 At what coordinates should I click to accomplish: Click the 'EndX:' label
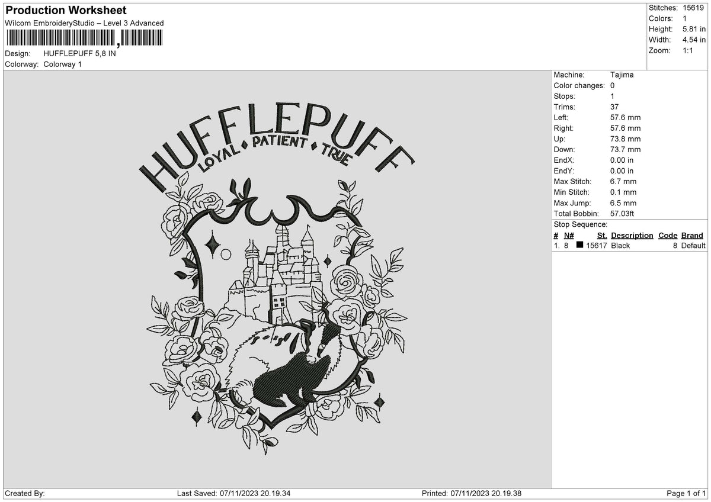564,160
